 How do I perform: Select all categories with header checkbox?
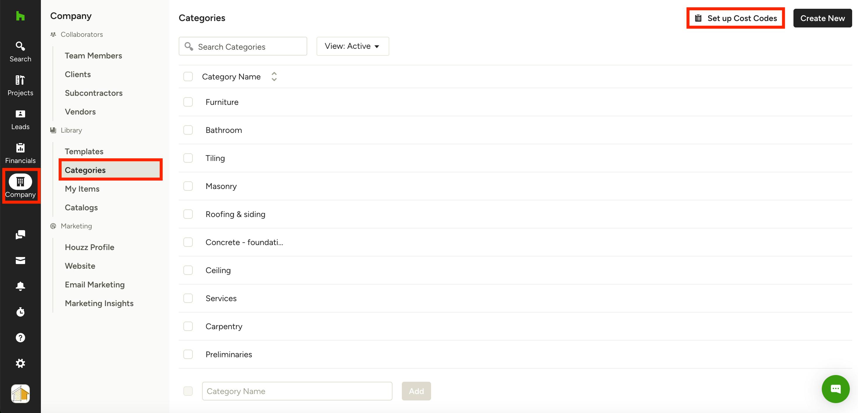188,77
